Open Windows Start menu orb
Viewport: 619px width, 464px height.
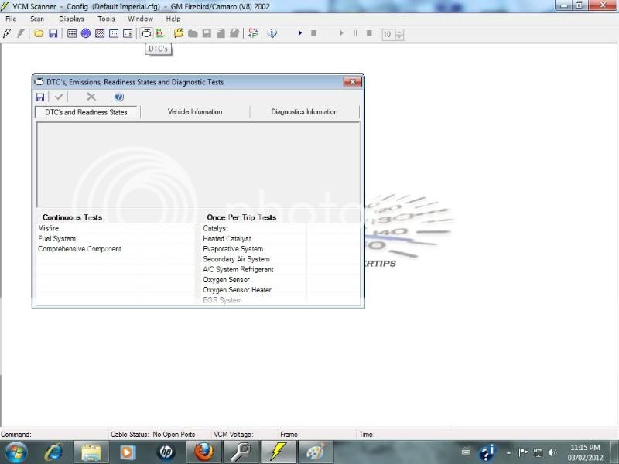[15, 452]
